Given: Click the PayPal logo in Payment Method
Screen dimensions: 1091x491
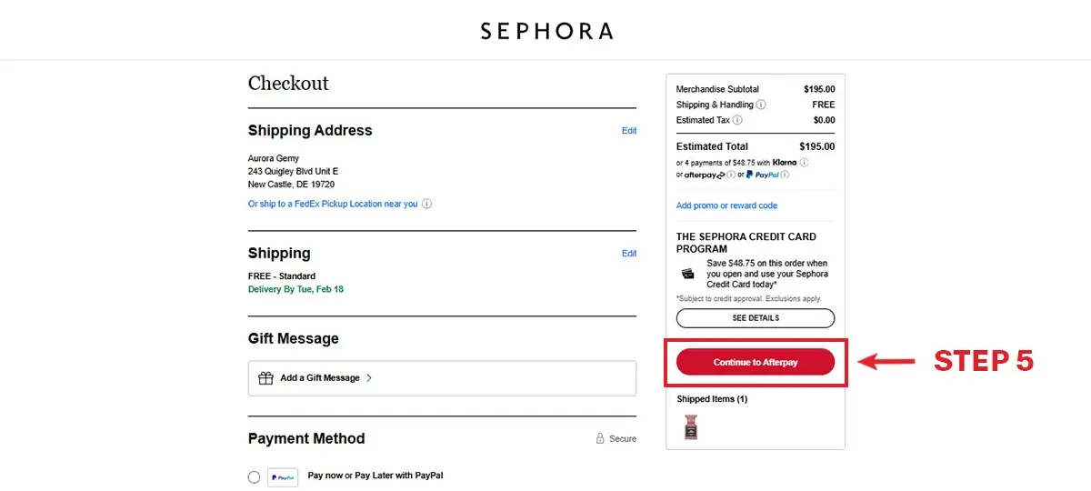Looking at the screenshot, I should point(283,477).
